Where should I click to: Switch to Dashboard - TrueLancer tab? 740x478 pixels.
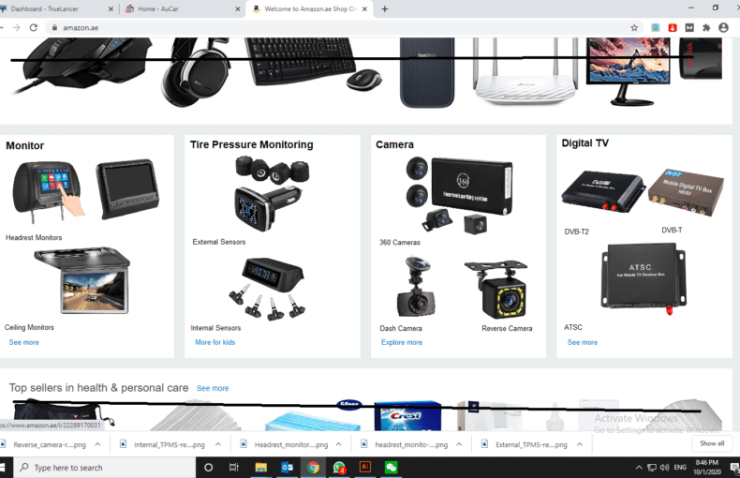[x=56, y=9]
